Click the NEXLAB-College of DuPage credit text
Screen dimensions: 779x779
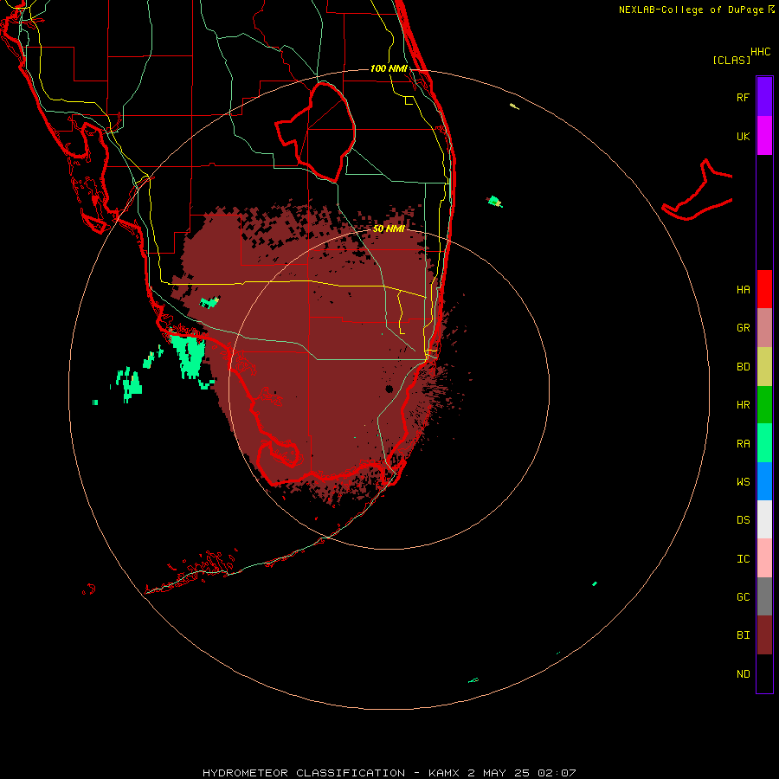[x=692, y=10]
